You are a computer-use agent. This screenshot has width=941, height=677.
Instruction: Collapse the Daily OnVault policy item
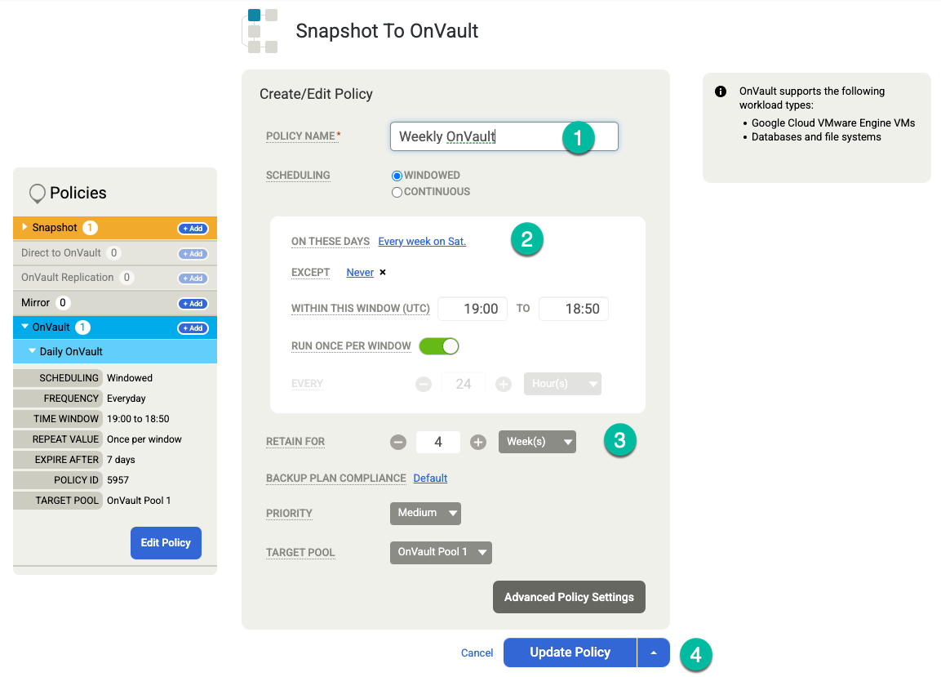tap(32, 351)
